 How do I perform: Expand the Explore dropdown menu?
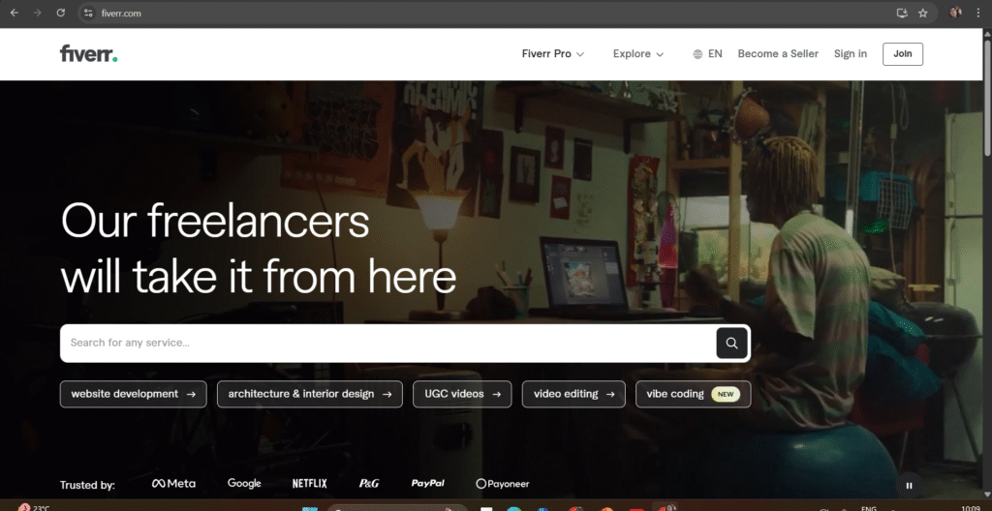point(638,54)
